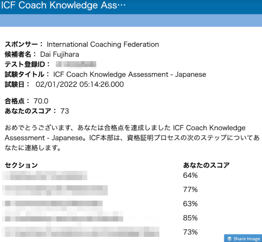Click the passing score value 70.0
Viewport: 262px width, 242px height.
click(x=41, y=101)
